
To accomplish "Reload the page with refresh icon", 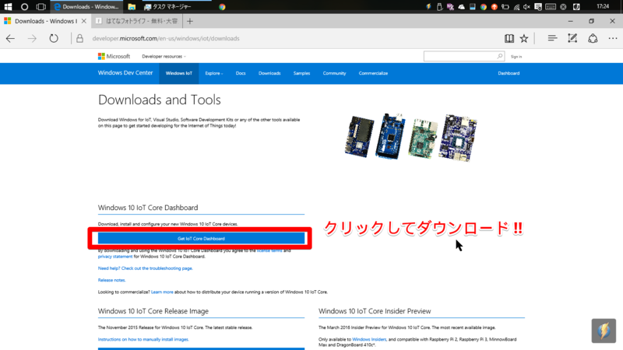I will coord(54,38).
